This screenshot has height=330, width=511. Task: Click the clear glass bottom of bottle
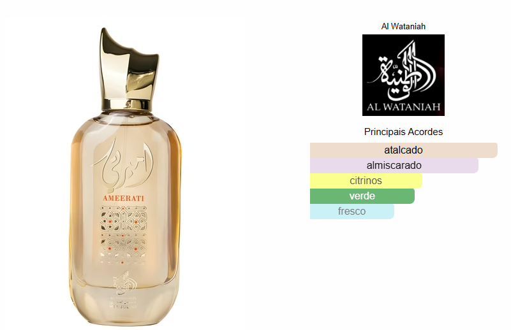tap(126, 305)
